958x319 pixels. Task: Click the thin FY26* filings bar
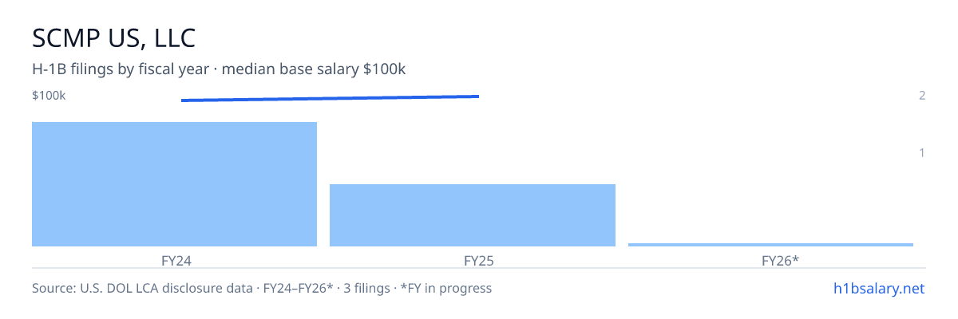click(770, 245)
